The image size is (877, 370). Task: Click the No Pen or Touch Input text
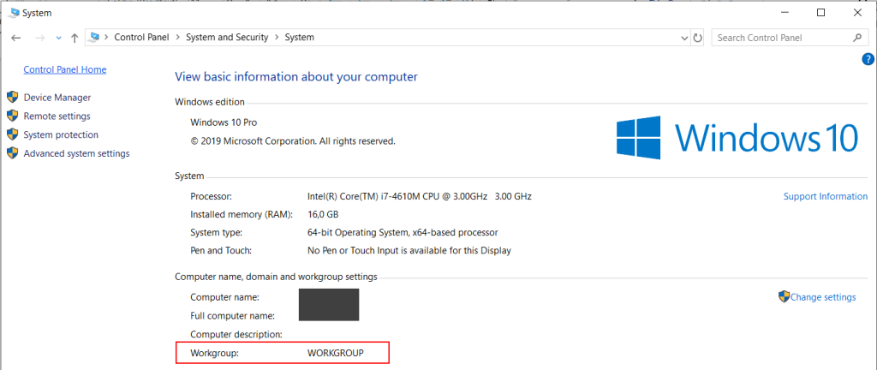pos(409,250)
